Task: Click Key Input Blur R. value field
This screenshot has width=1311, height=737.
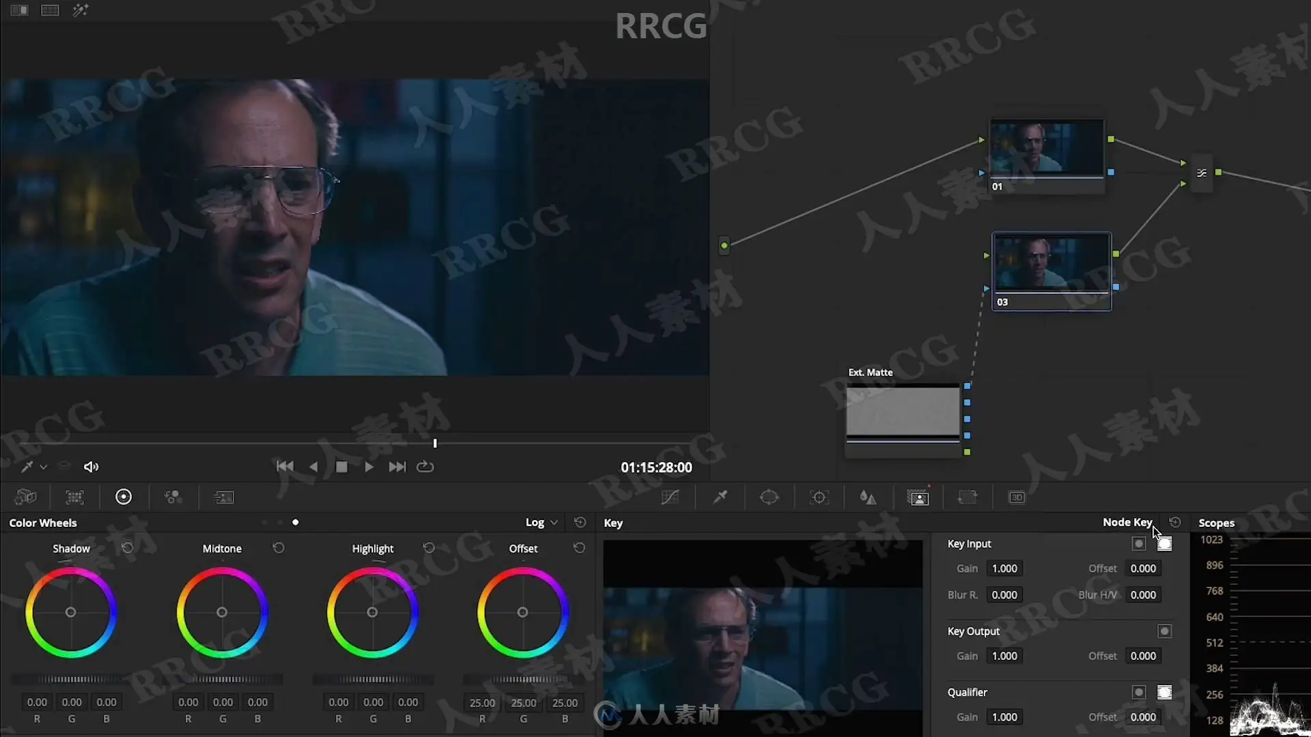Action: click(x=1004, y=595)
